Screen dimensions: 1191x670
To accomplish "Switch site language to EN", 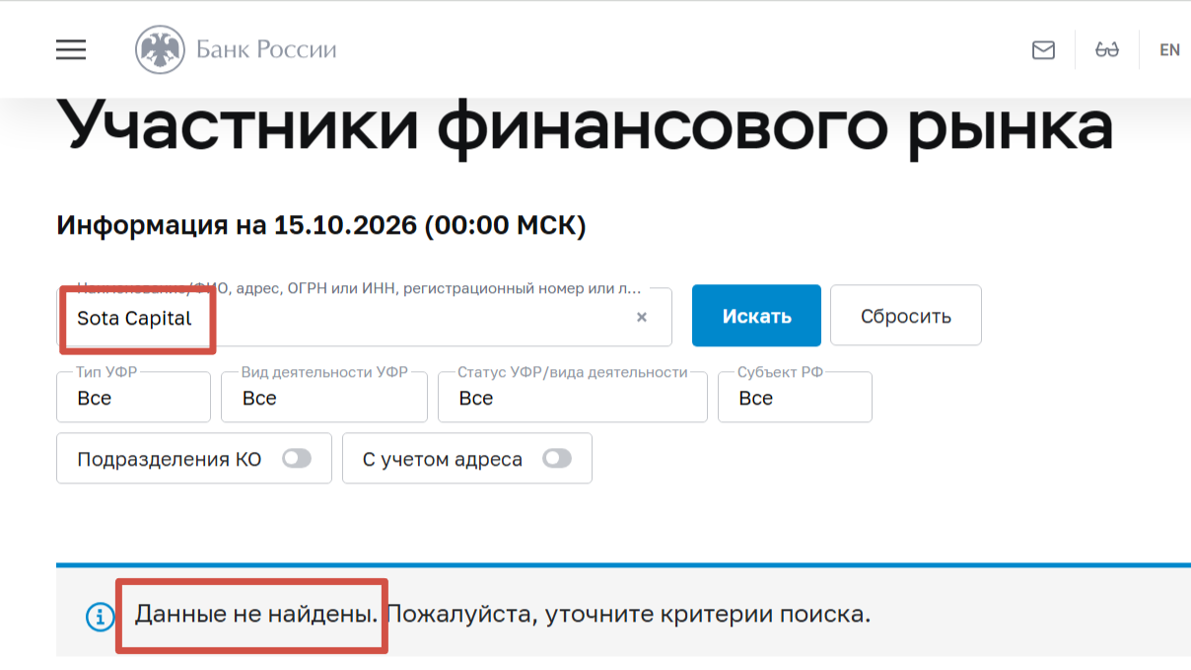I will pyautogui.click(x=1169, y=49).
